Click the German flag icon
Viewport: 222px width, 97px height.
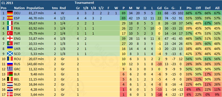click(x=10, y=13)
